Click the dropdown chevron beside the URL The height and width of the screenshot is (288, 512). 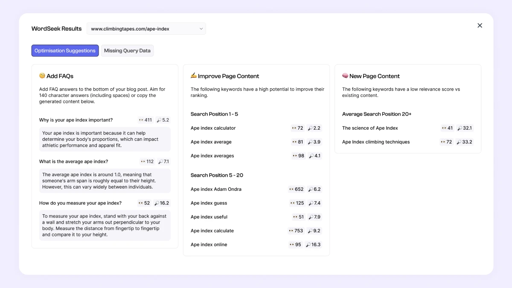201,29
